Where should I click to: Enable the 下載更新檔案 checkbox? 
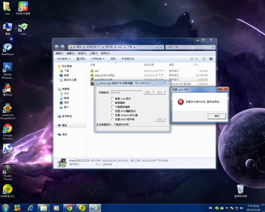[113, 107]
